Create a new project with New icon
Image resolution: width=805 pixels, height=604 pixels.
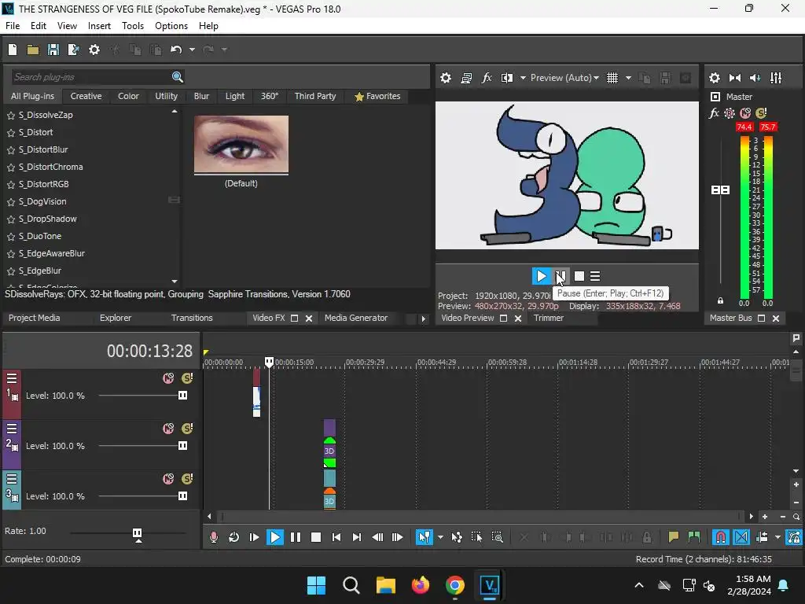tap(13, 50)
